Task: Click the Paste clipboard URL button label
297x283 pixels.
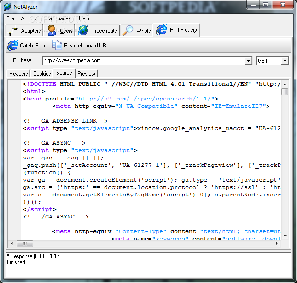Action: pyautogui.click(x=87, y=46)
